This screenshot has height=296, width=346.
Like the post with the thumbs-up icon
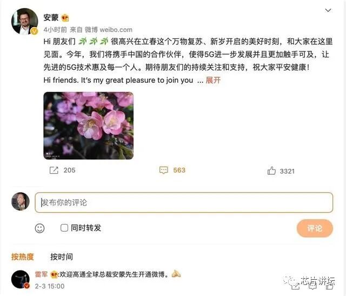point(271,171)
